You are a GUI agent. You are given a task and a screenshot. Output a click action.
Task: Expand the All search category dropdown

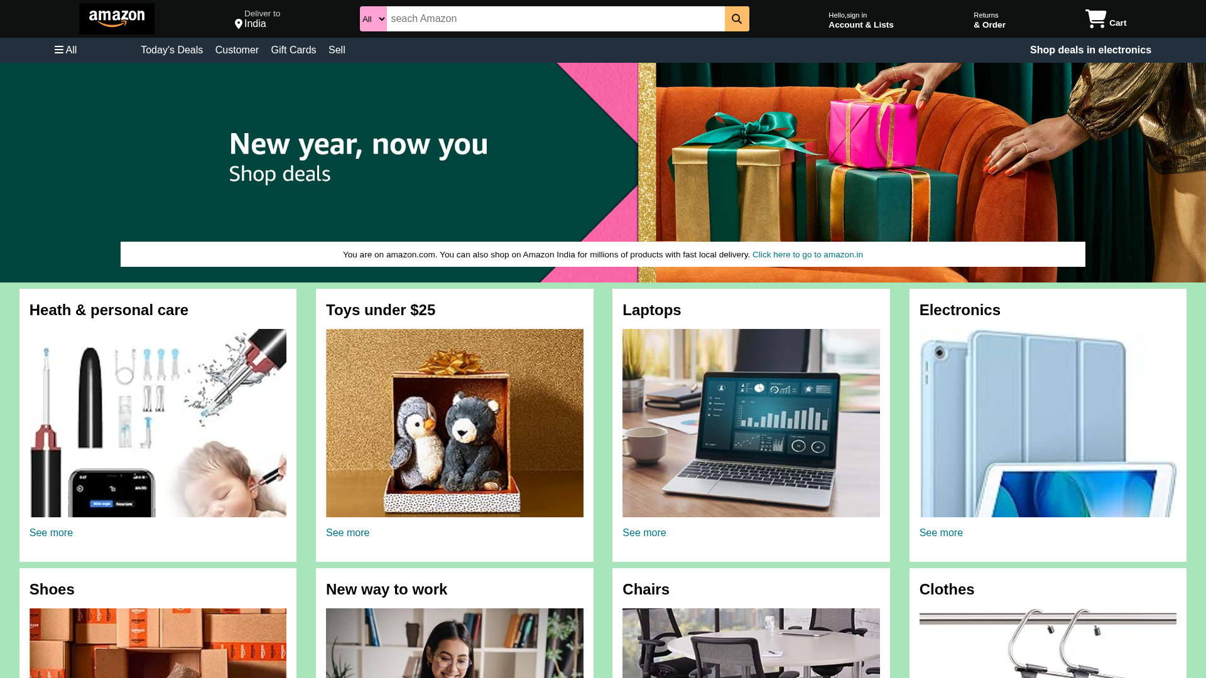[x=373, y=19]
